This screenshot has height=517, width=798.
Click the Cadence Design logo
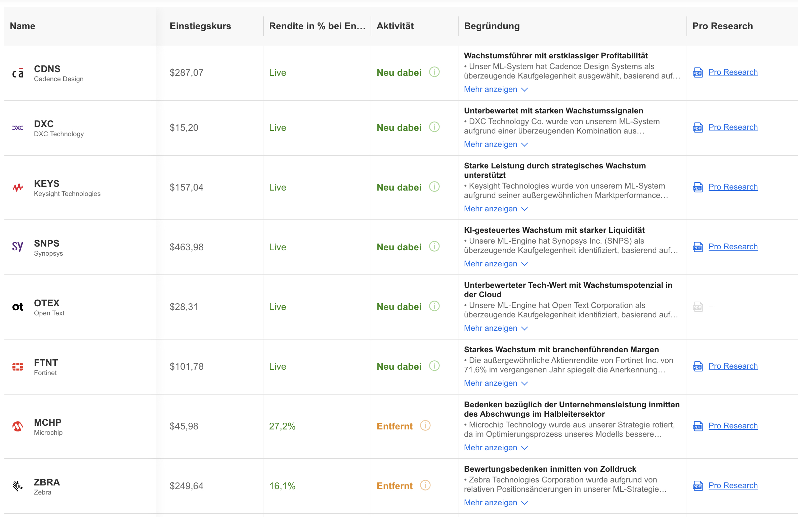(18, 73)
